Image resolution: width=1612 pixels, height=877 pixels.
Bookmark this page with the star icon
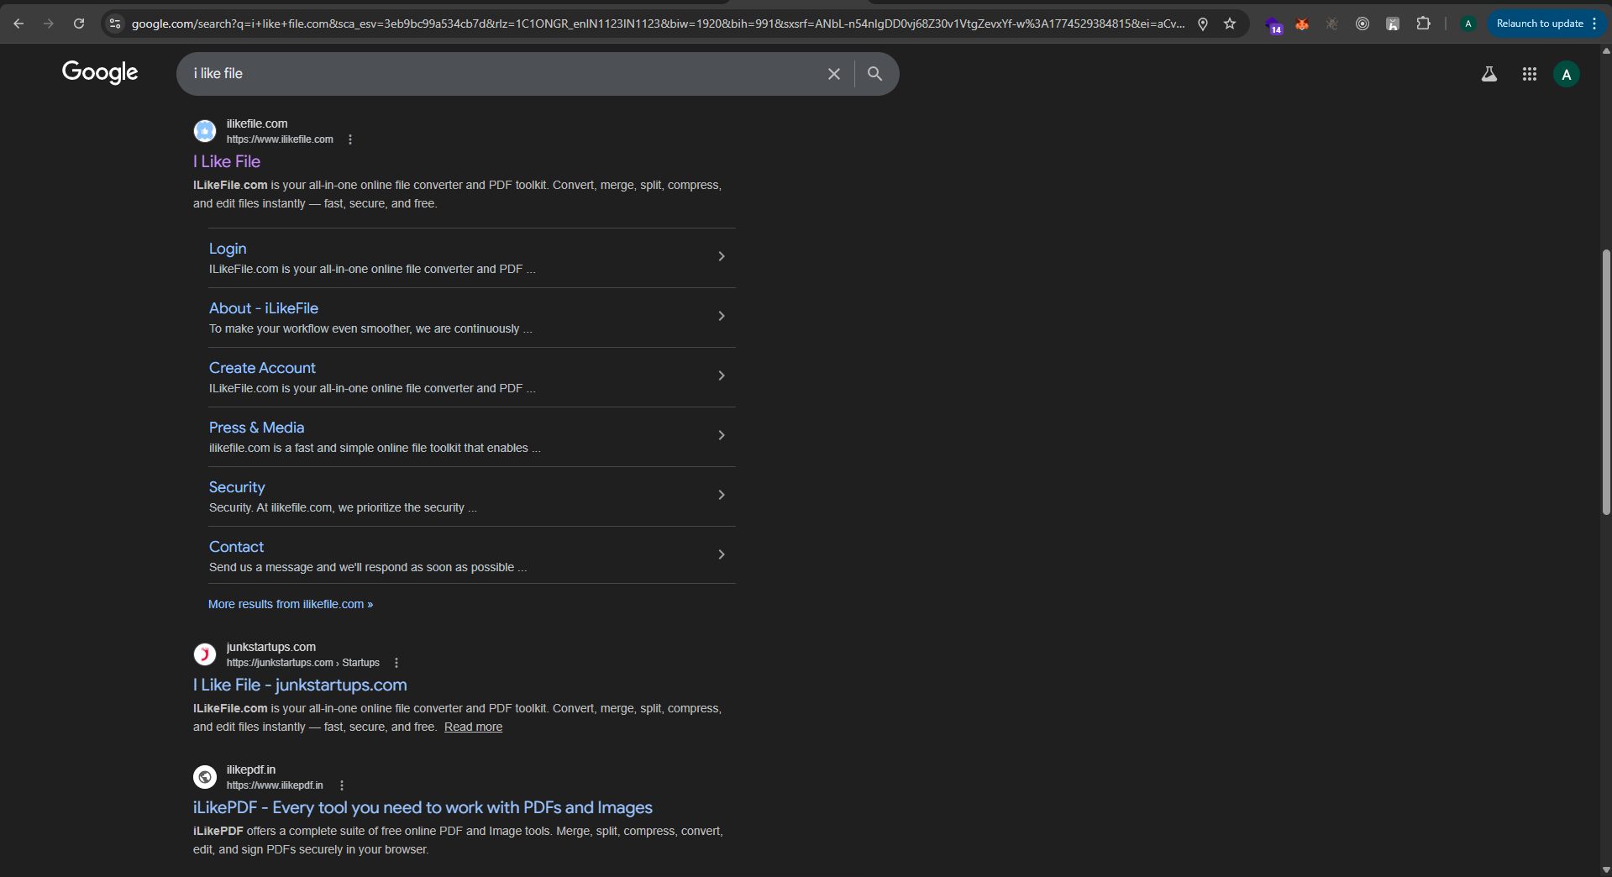pos(1230,24)
